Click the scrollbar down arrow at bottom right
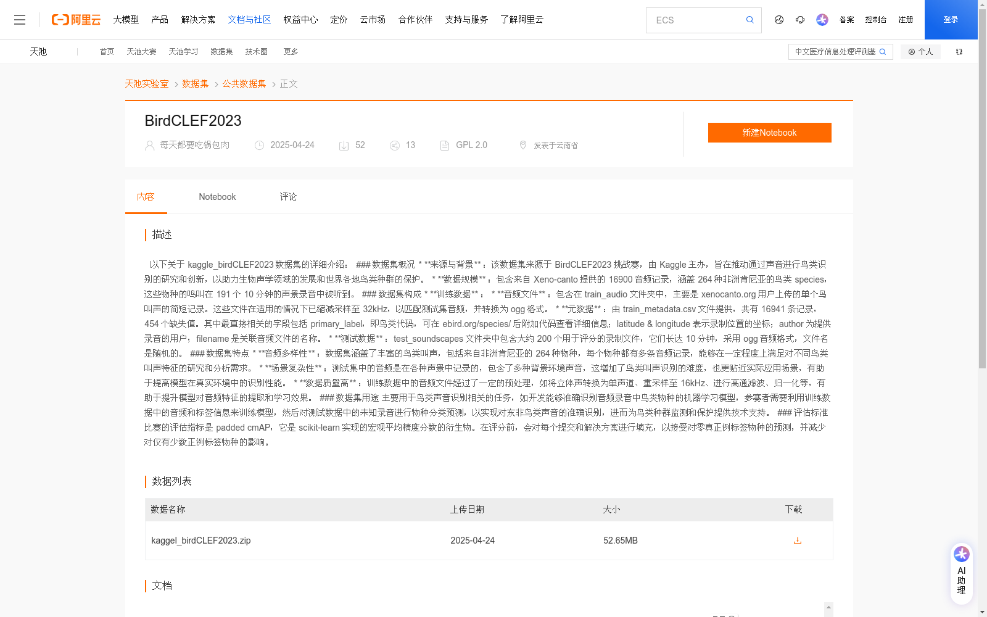This screenshot has width=987, height=617. [x=982, y=612]
